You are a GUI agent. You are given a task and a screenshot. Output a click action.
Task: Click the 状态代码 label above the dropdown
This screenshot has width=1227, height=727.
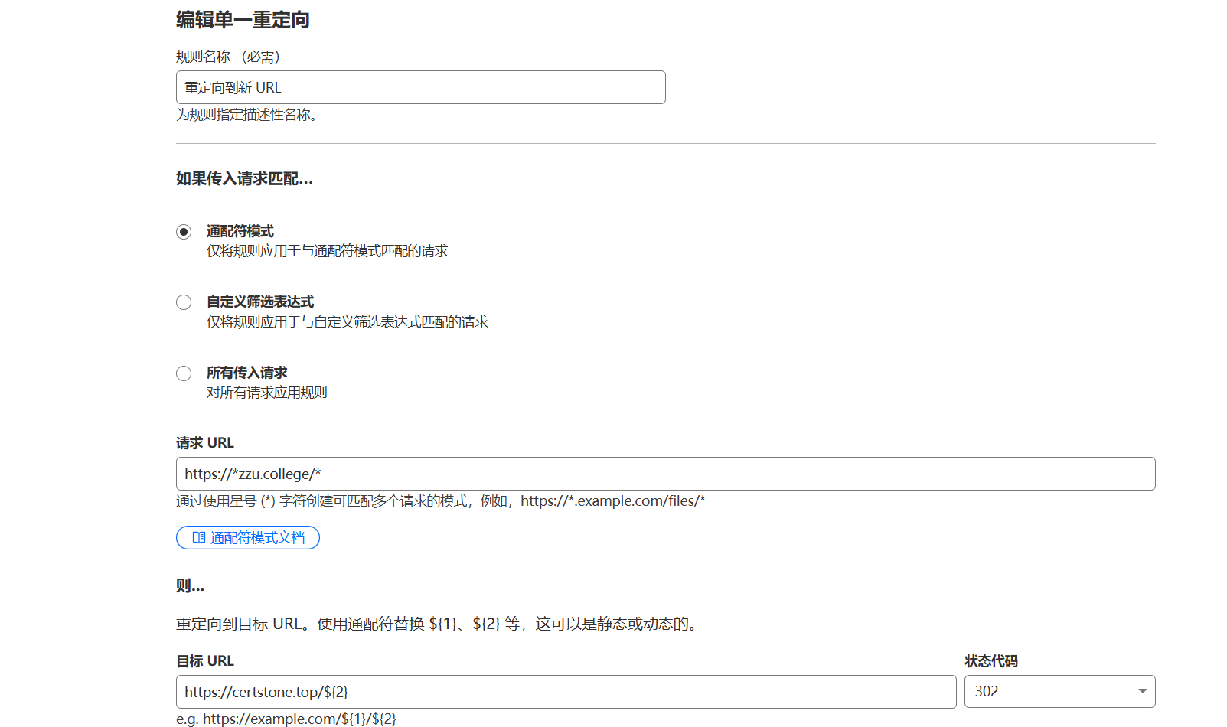point(991,660)
